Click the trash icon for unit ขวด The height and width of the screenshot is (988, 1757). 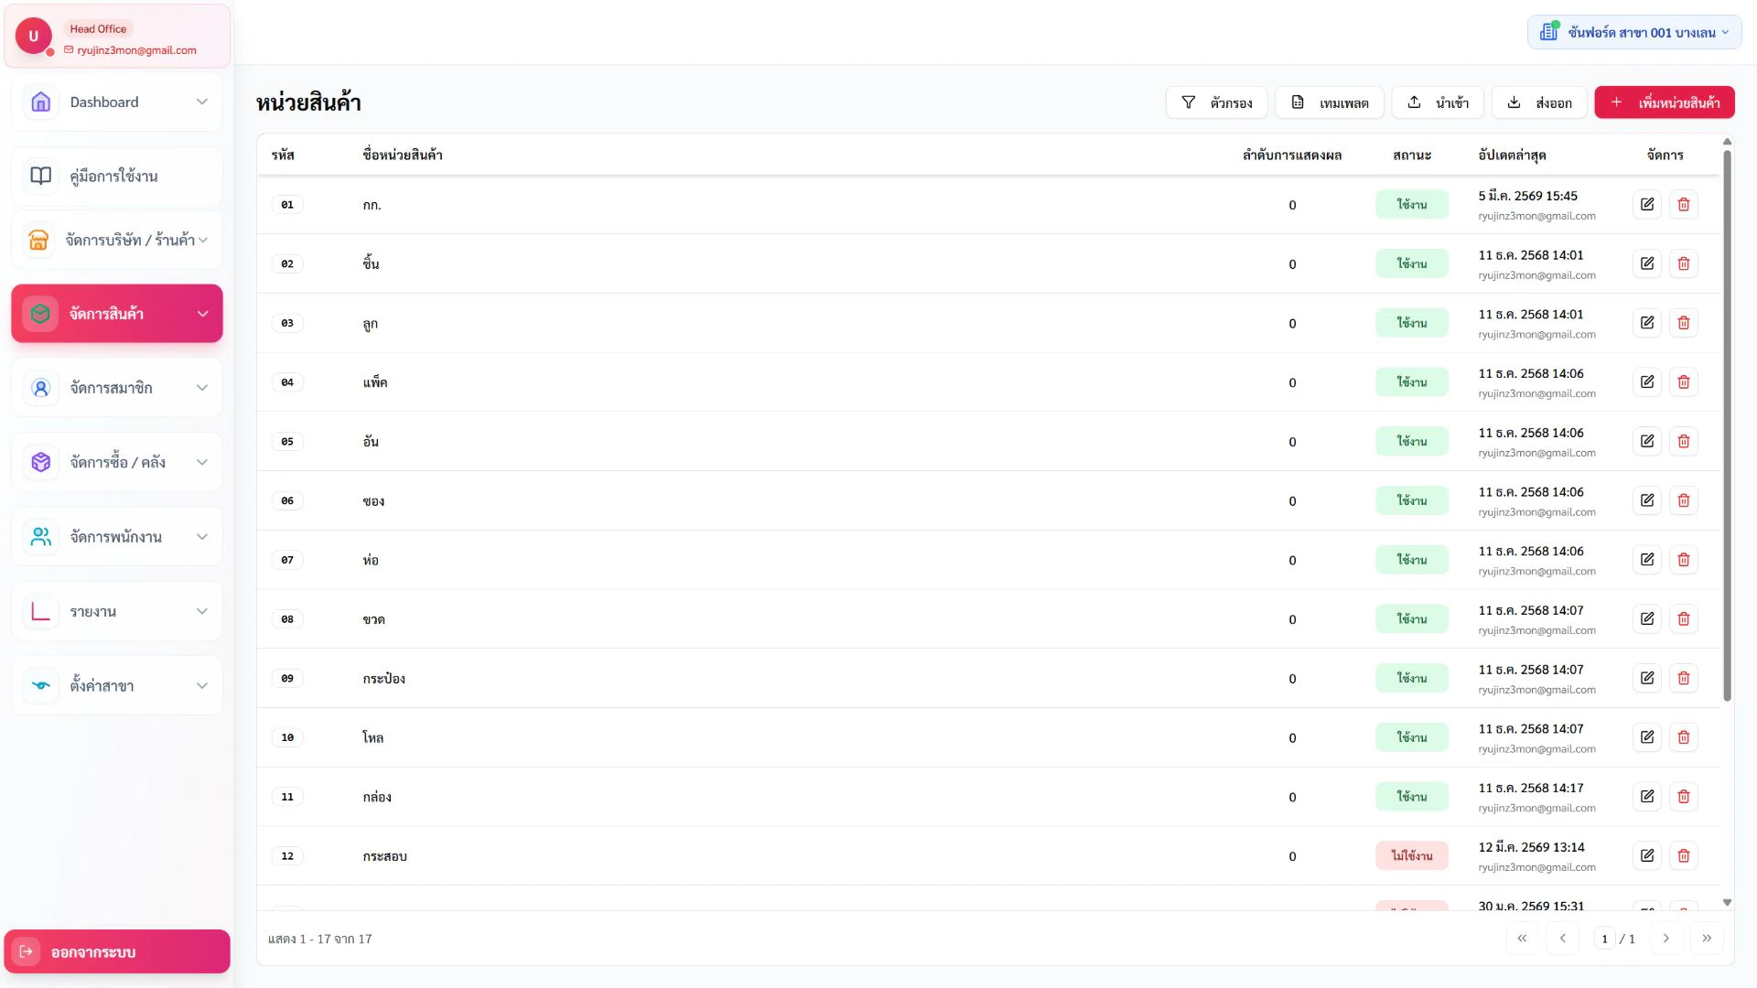pos(1684,619)
